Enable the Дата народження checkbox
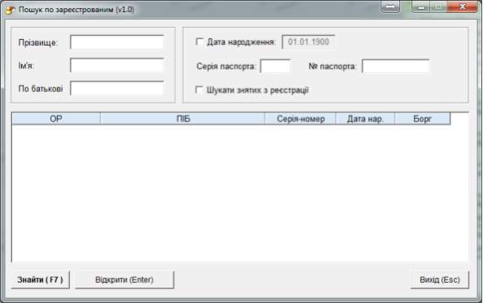This screenshot has width=483, height=303. [199, 42]
